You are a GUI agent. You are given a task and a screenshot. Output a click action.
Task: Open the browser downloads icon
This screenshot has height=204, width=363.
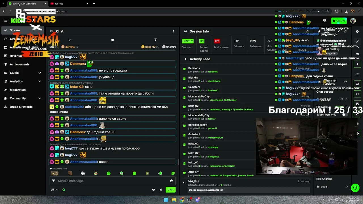346,11
